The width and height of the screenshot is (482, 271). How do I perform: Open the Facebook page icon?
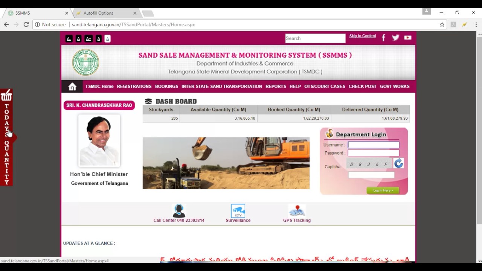pyautogui.click(x=383, y=38)
